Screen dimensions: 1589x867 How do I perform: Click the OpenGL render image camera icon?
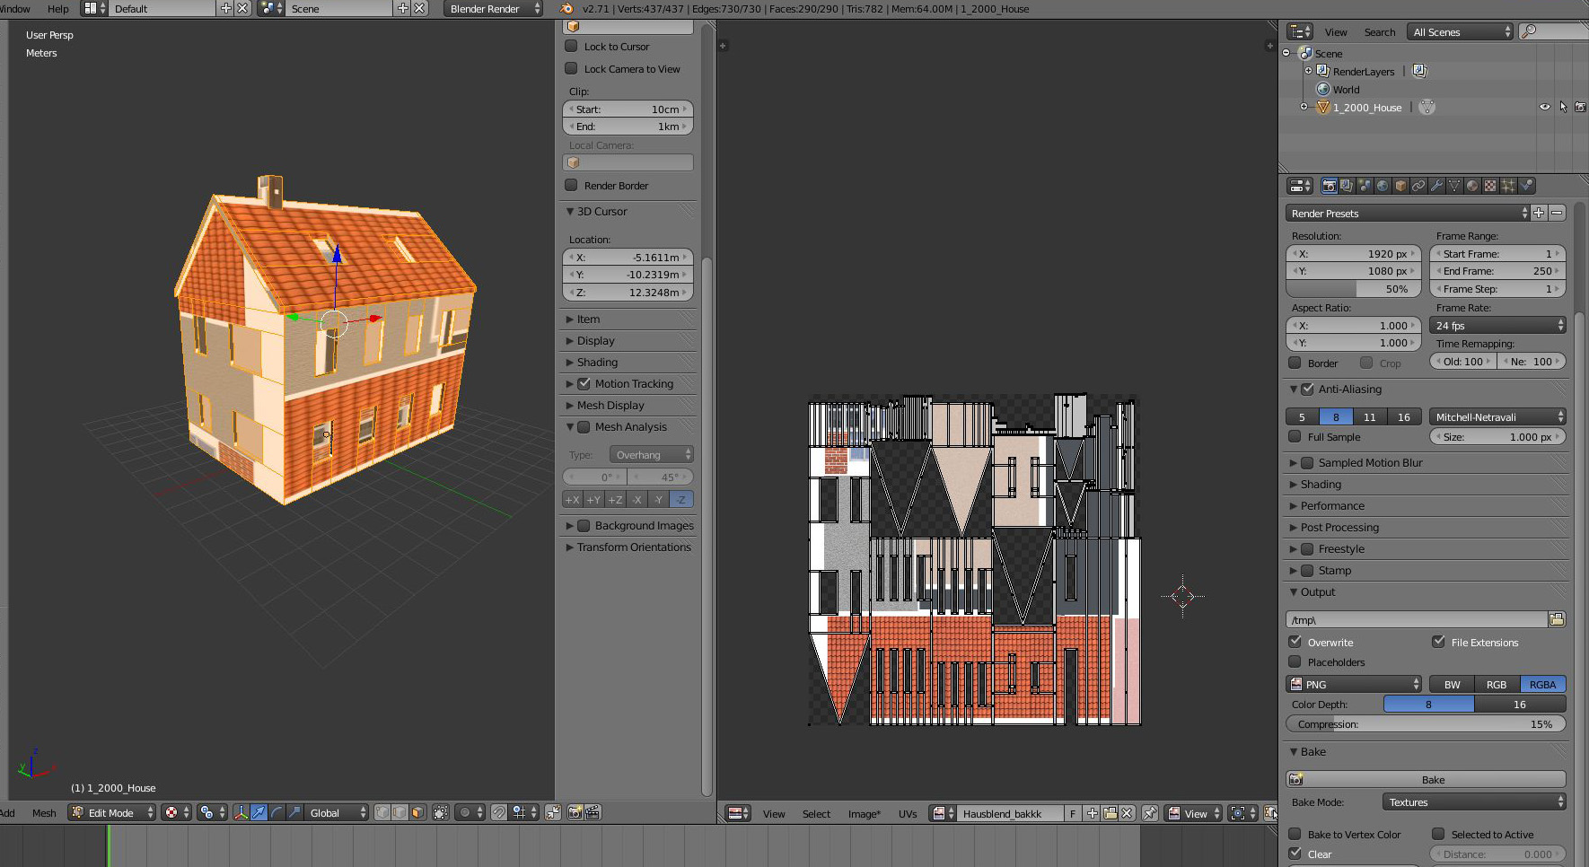[575, 813]
